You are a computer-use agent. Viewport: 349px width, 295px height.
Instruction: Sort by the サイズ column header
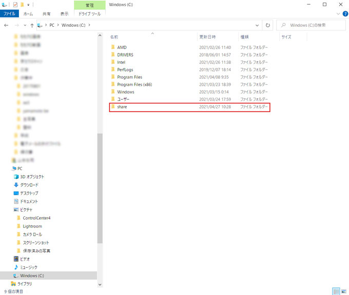pyautogui.click(x=286, y=37)
